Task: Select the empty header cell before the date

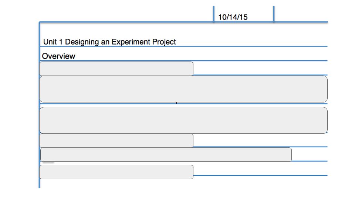Action: [126, 14]
